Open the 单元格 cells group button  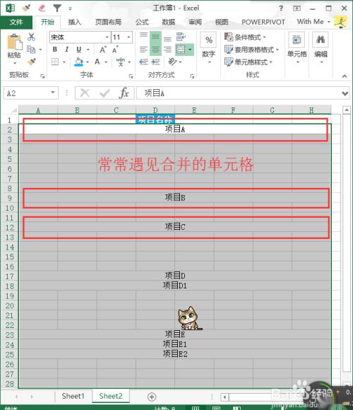point(297,48)
